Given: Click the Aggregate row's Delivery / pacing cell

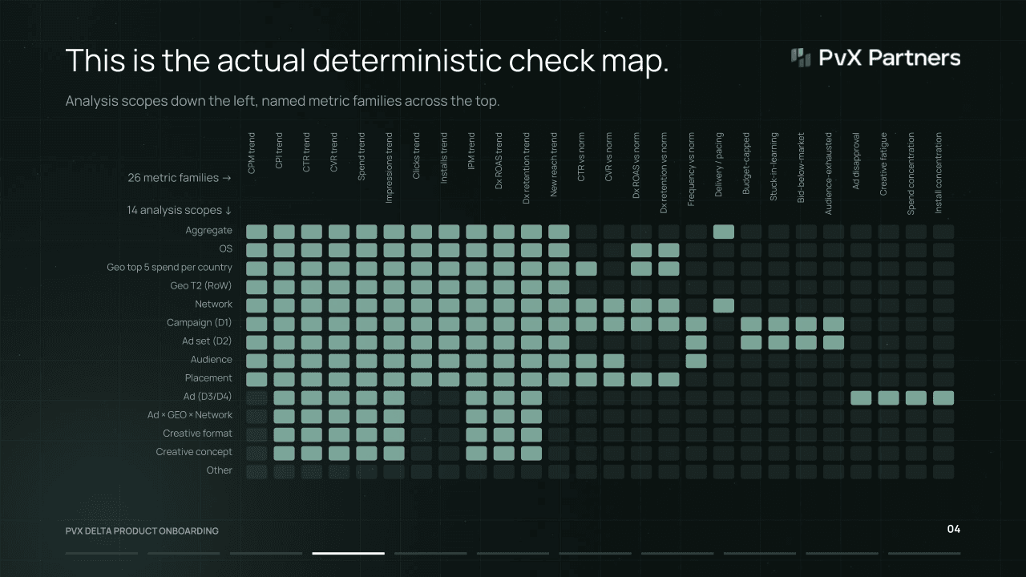Looking at the screenshot, I should (724, 232).
